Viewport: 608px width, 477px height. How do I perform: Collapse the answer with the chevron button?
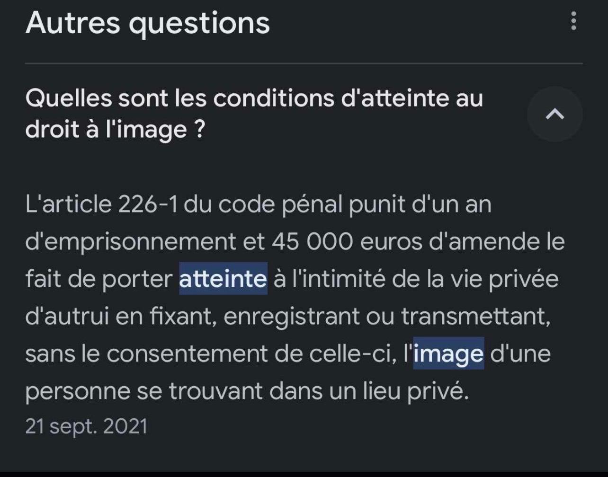click(555, 114)
